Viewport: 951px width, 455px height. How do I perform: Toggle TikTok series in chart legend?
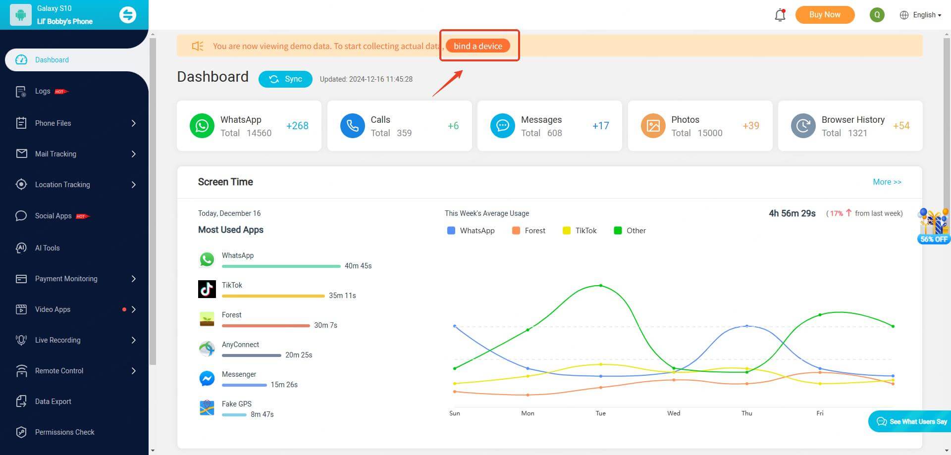click(580, 231)
